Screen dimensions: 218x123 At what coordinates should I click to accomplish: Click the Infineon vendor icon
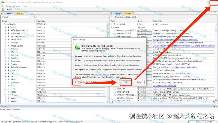tap(9, 95)
